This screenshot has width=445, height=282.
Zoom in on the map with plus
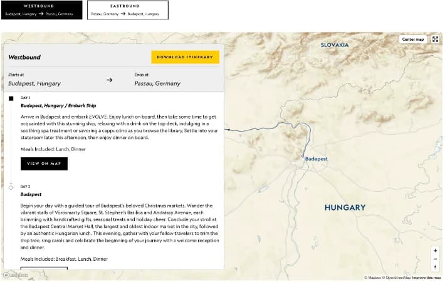[x=435, y=251]
